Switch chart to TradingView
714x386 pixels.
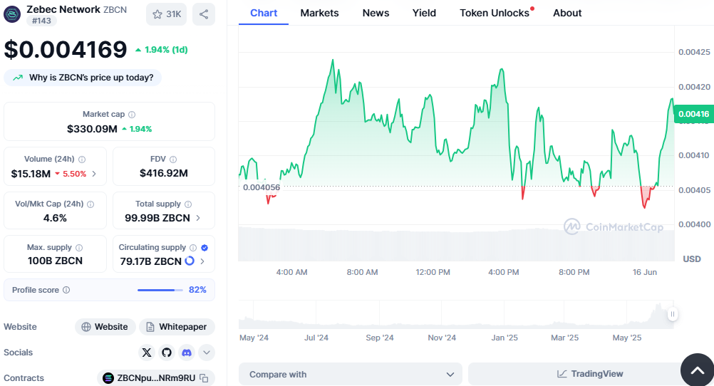click(x=579, y=375)
